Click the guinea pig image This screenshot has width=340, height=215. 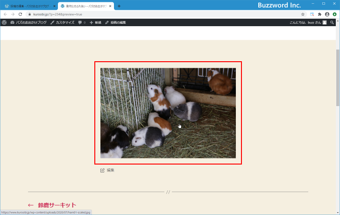pyautogui.click(x=168, y=113)
